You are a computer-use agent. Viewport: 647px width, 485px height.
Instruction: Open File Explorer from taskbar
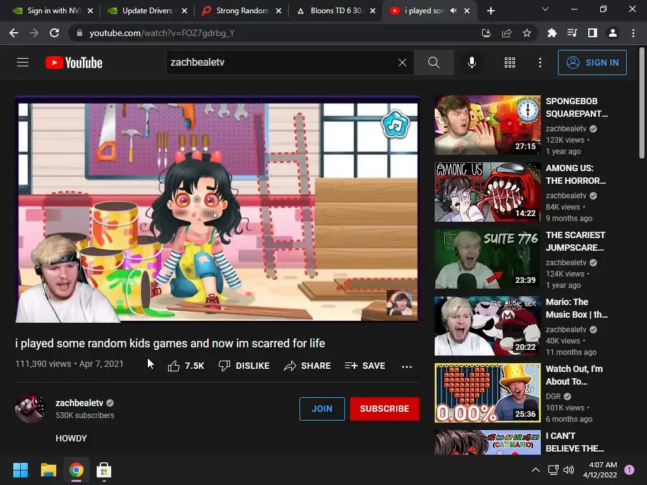[48, 470]
